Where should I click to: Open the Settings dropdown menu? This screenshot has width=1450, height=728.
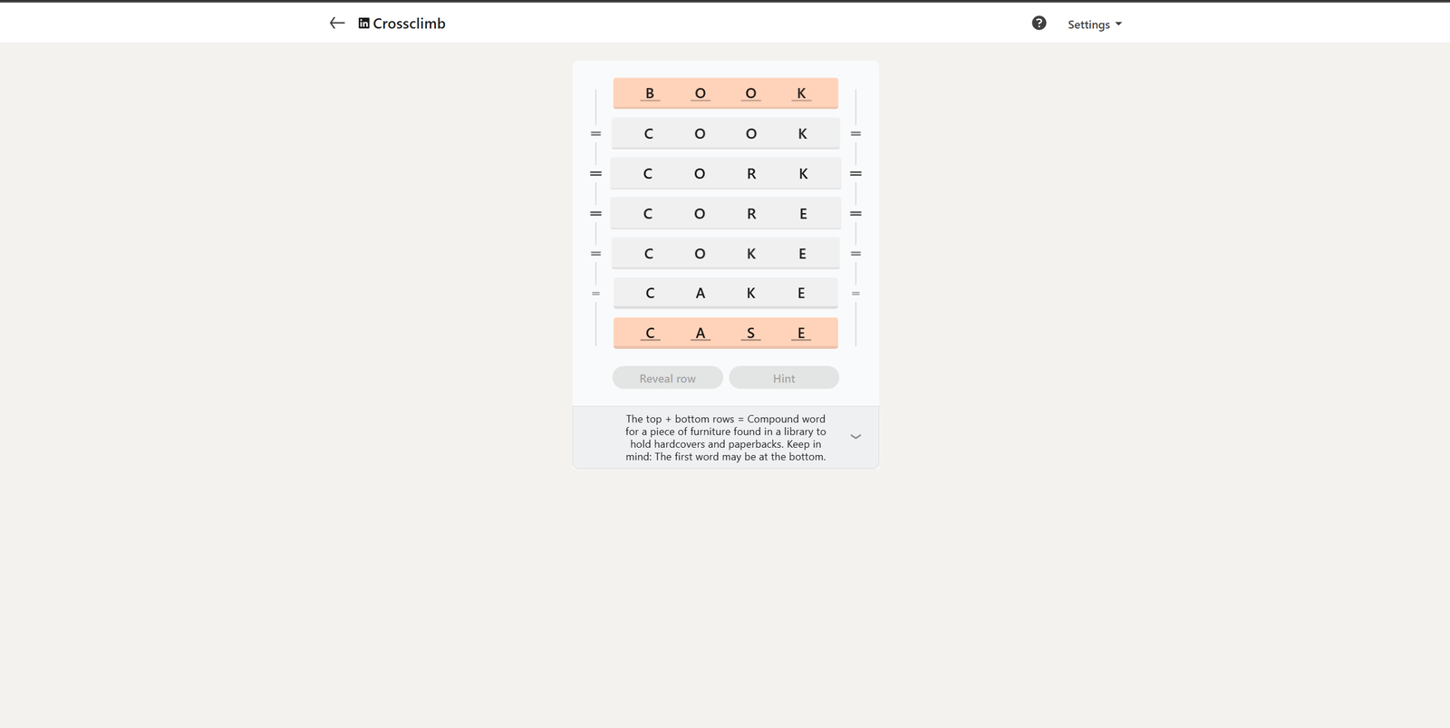tap(1094, 24)
